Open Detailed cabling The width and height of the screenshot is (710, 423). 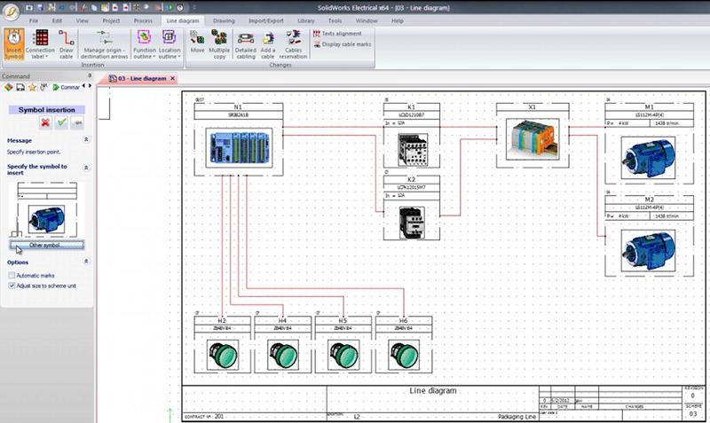[x=246, y=43]
